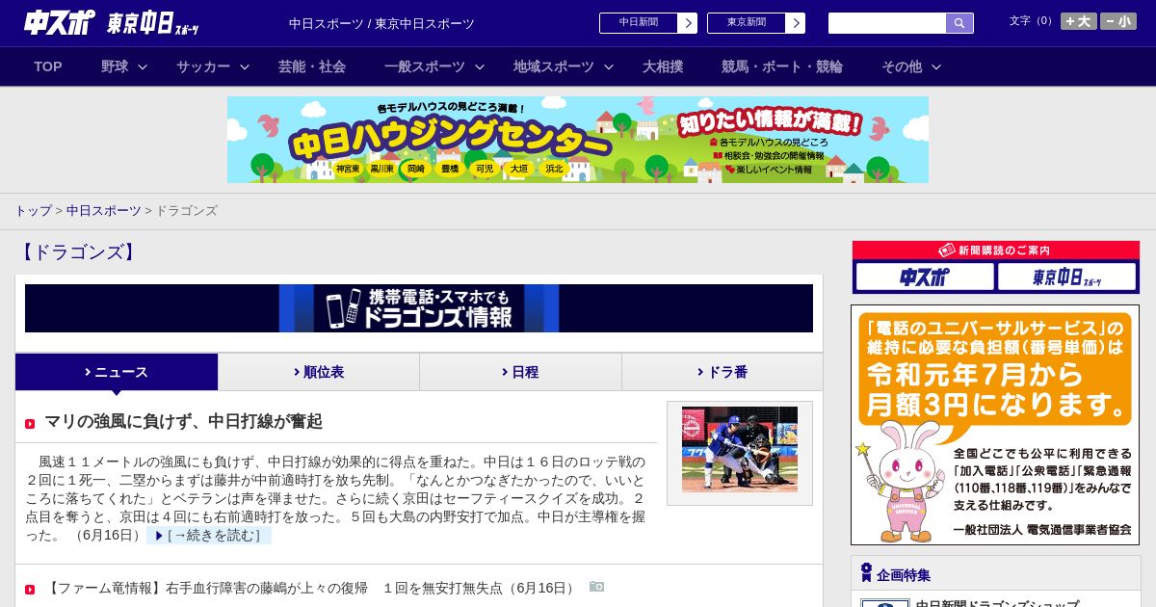Click arrow next to 東京新聞 button
Image resolution: width=1156 pixels, height=607 pixels.
(796, 23)
